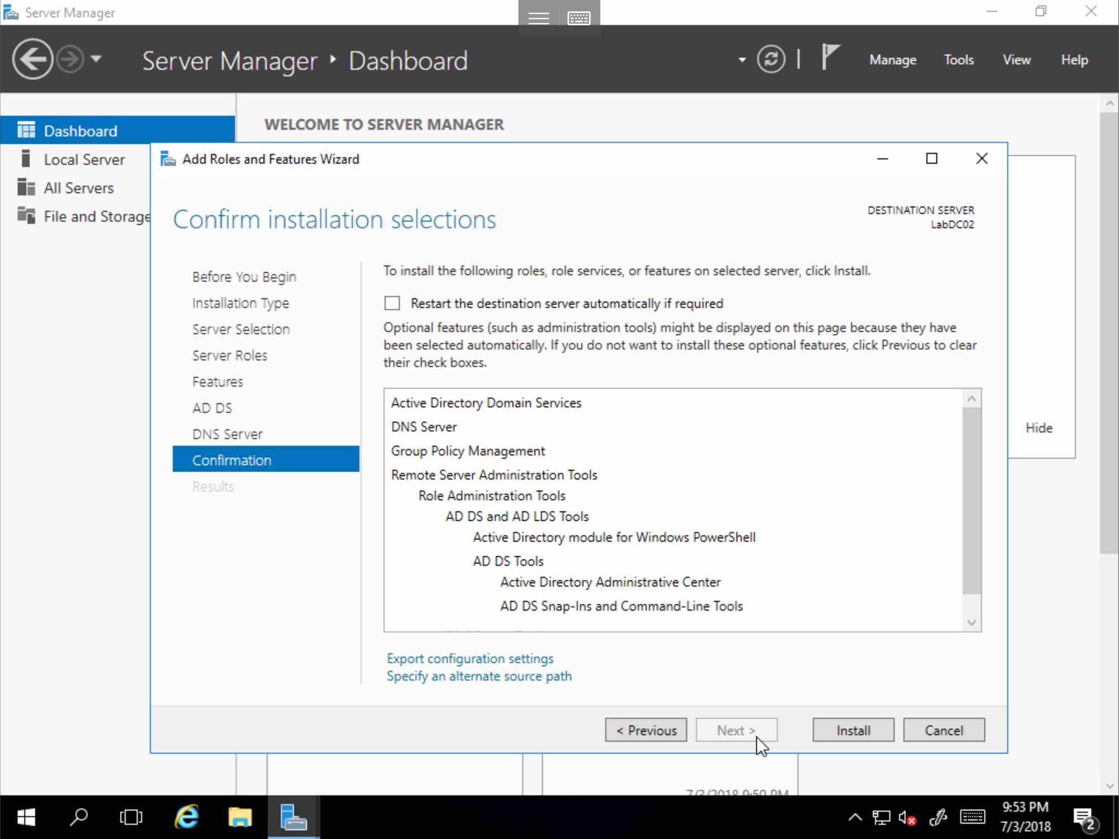Go to Features wizard step
The image size is (1119, 839).
coord(218,382)
